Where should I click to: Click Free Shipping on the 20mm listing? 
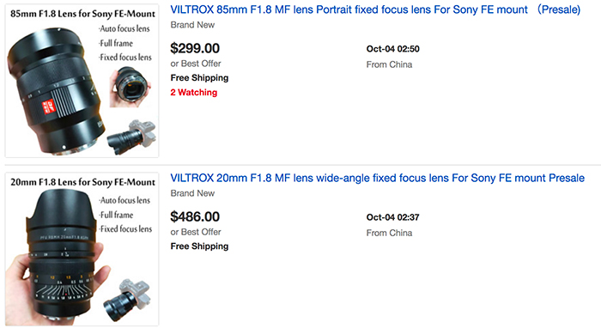click(x=199, y=246)
